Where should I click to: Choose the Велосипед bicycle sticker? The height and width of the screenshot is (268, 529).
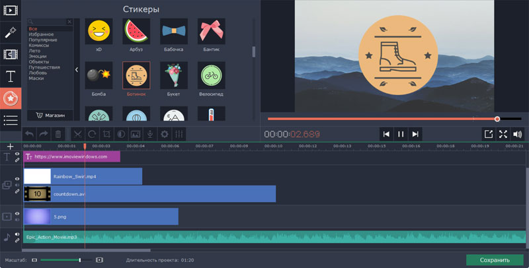(x=211, y=75)
